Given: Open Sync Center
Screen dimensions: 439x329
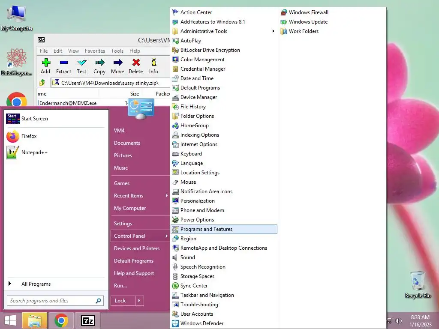Looking at the screenshot, I should [224, 286].
